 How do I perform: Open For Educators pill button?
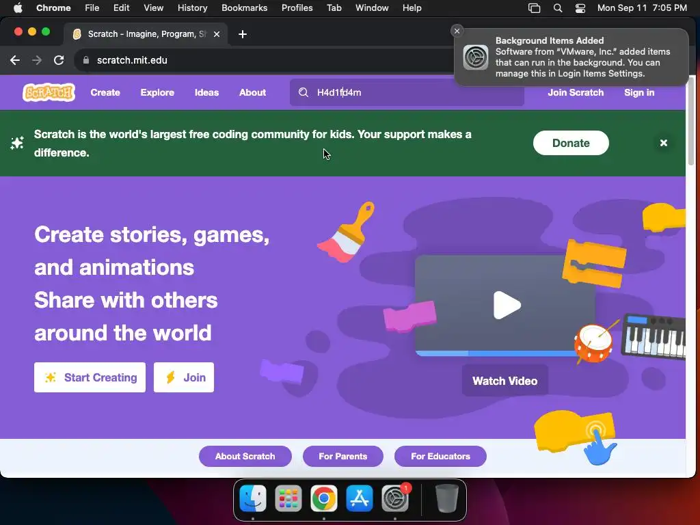tap(440, 456)
